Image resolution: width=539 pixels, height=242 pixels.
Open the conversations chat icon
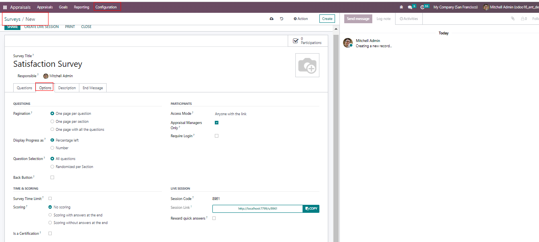(x=410, y=7)
